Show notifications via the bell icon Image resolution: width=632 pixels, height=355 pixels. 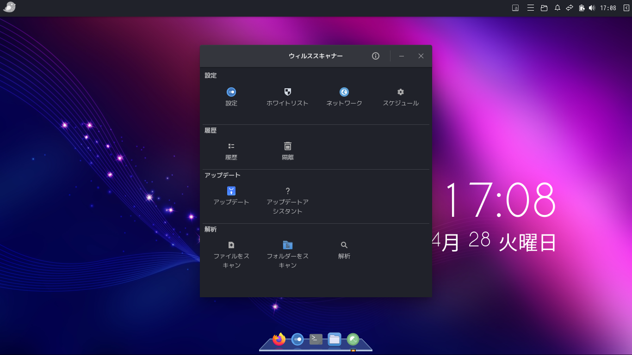pos(558,8)
